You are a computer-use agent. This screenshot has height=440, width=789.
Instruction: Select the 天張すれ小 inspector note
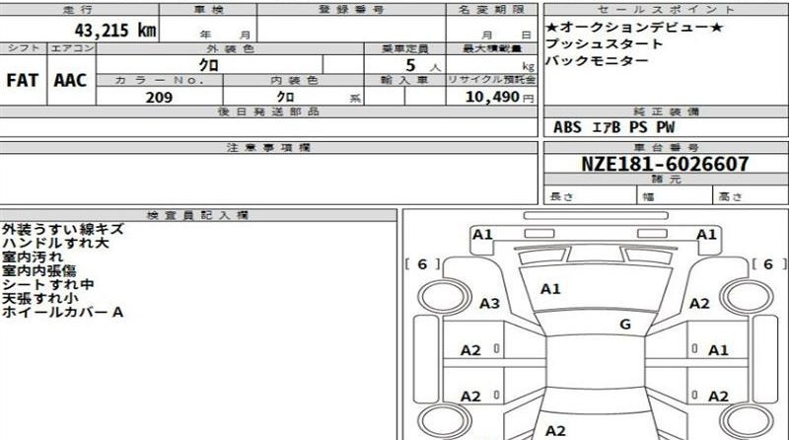(40, 298)
